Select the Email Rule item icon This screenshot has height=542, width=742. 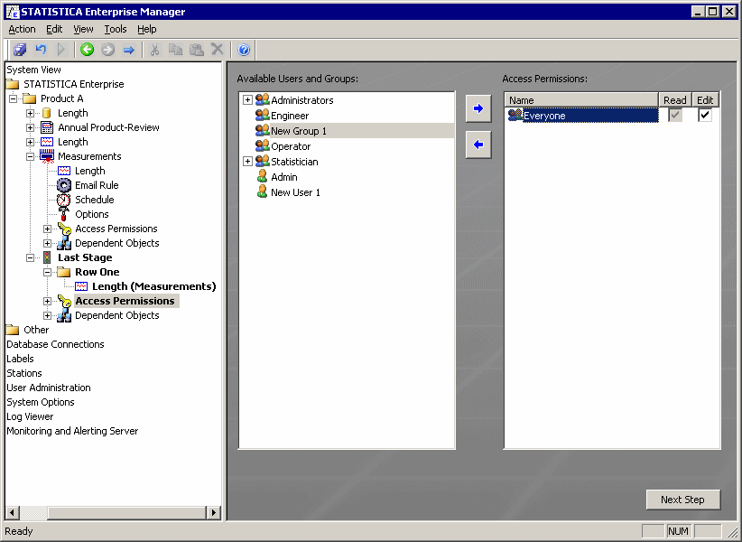point(64,185)
